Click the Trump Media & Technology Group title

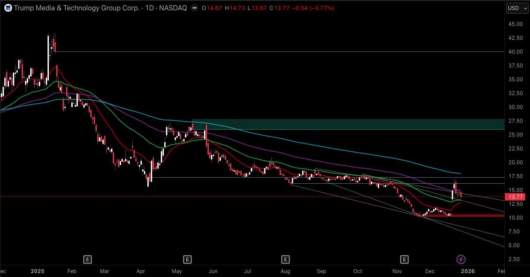tap(77, 8)
